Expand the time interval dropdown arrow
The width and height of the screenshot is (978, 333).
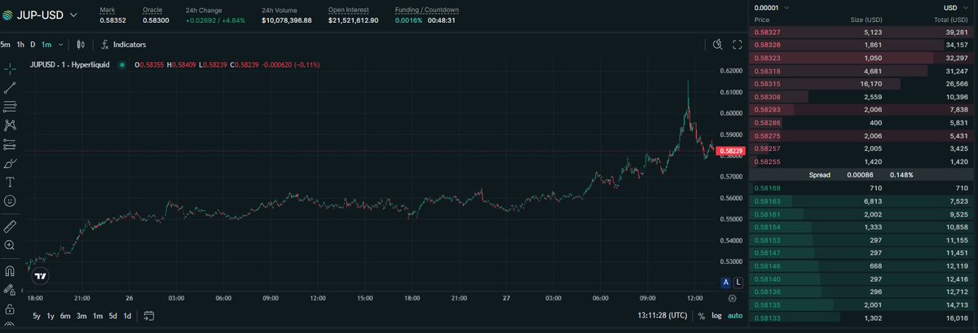pos(61,44)
